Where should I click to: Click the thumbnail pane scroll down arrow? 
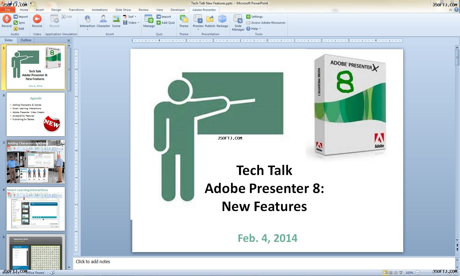[x=69, y=268]
